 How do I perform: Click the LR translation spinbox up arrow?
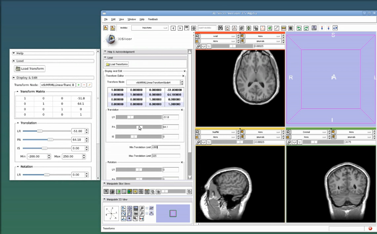coord(87,130)
